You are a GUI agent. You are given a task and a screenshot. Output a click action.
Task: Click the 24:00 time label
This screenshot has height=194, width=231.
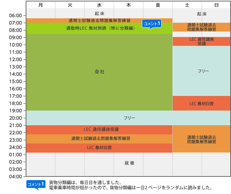coord(15,147)
